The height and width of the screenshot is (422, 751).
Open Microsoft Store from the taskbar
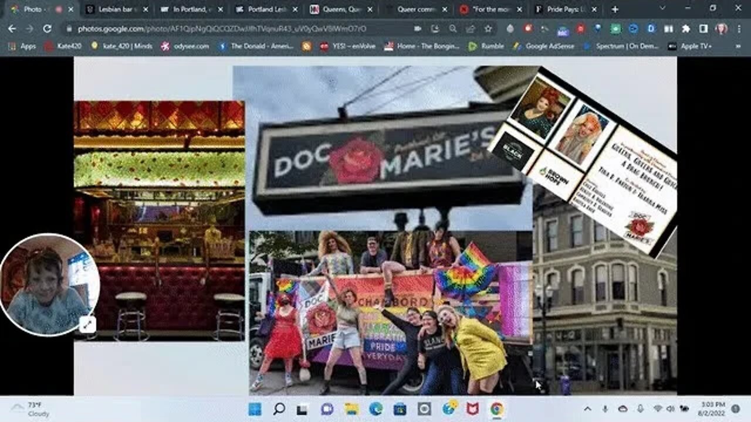tap(400, 409)
